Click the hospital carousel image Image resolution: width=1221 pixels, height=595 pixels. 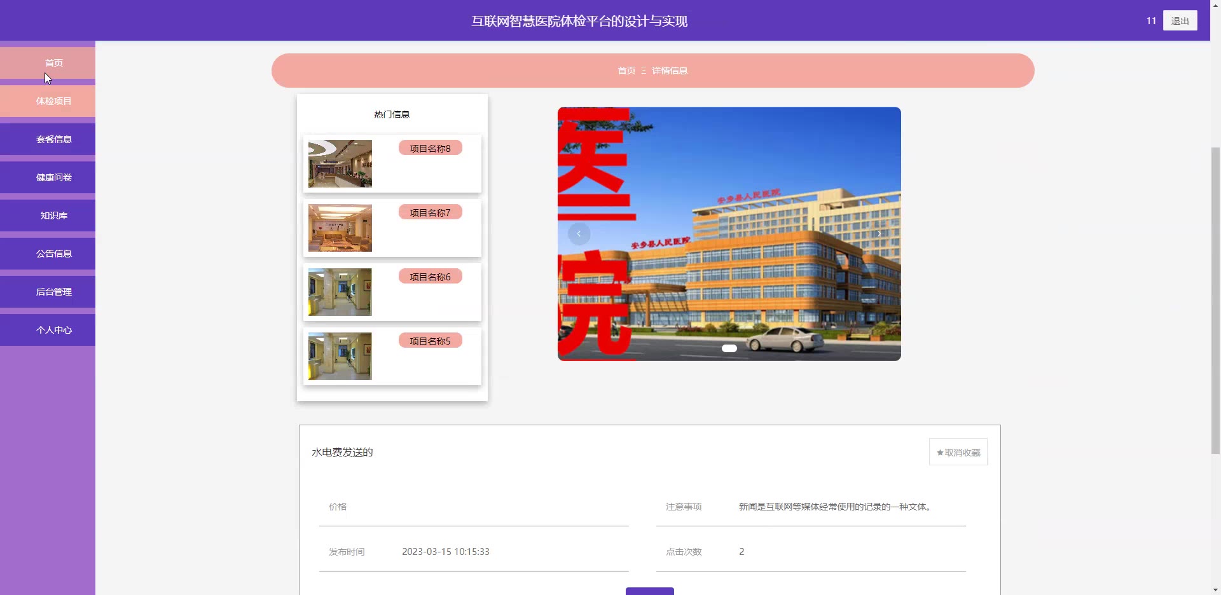coord(729,234)
